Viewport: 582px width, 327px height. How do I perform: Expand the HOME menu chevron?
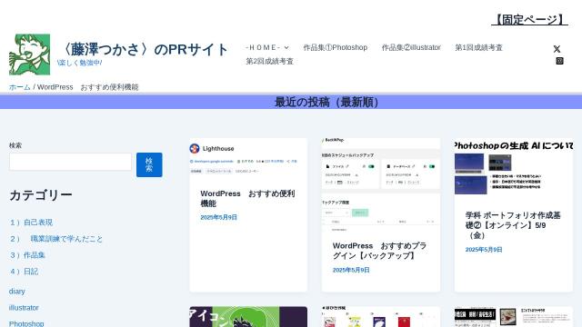pos(286,47)
